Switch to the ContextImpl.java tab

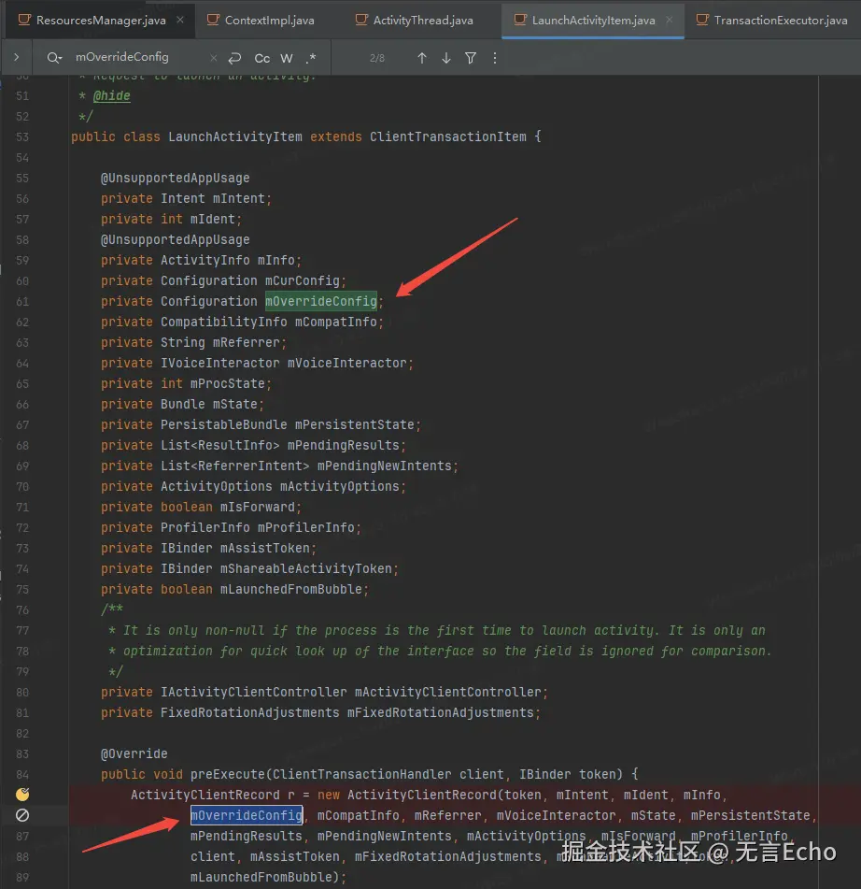269,20
